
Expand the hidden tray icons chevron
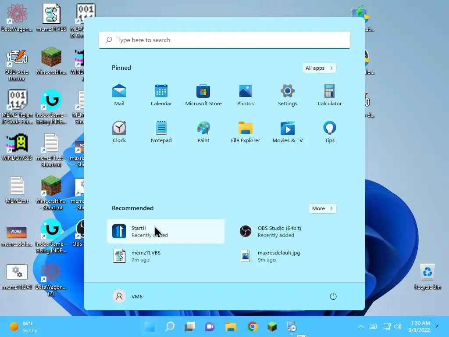tap(361, 326)
